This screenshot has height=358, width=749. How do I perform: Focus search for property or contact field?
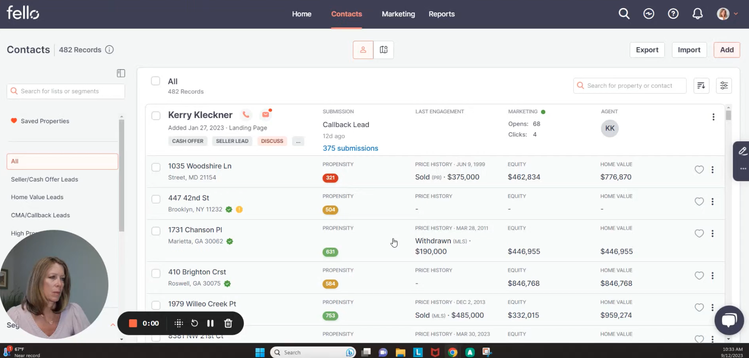[x=630, y=85]
